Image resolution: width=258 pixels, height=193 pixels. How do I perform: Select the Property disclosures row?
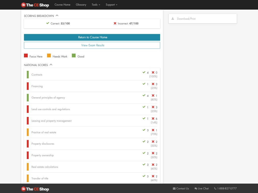(92, 144)
